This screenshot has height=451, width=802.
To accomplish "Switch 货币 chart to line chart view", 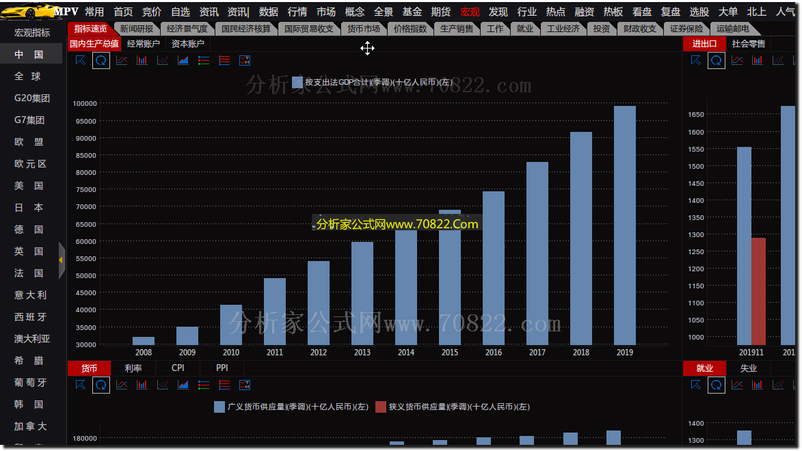I will [122, 385].
